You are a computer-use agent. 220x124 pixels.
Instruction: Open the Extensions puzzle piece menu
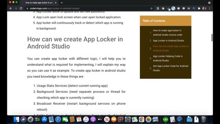(x=199, y=8)
